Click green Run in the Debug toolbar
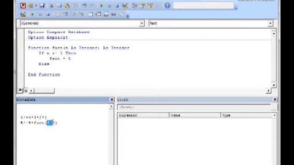Viewport: 294px width, 165px height. pyautogui.click(x=32, y=14)
